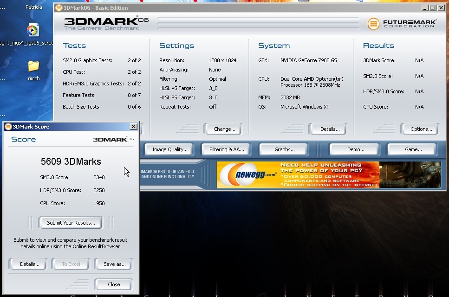
Task: Click Submit Your Results button
Action: click(71, 223)
